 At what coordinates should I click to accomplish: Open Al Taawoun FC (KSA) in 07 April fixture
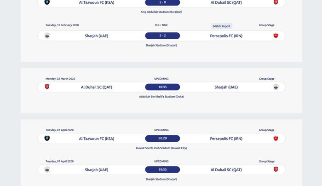[x=96, y=139]
